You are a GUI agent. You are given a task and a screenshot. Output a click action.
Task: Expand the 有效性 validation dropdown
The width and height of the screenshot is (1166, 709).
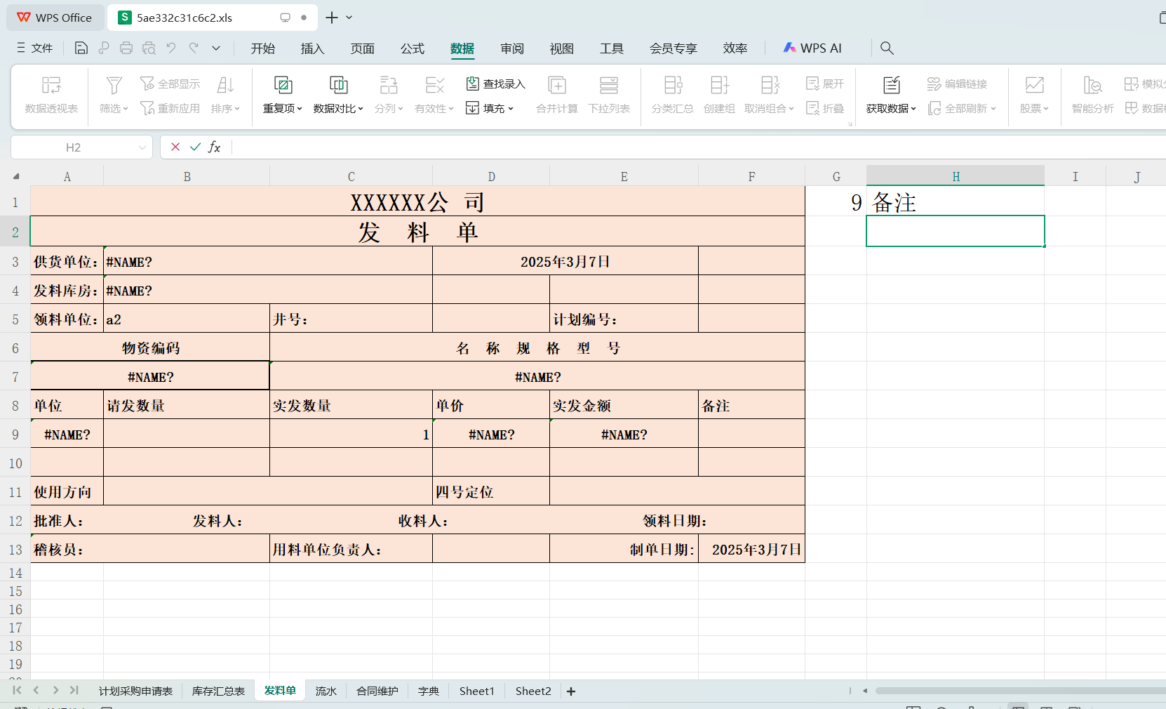(x=434, y=95)
